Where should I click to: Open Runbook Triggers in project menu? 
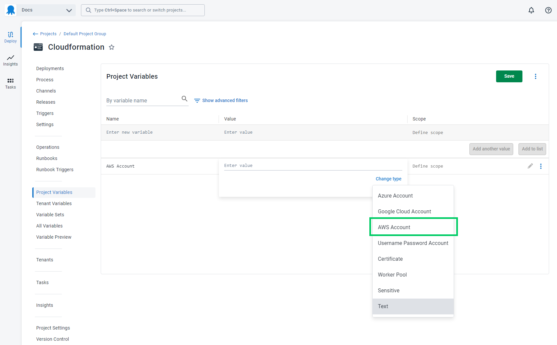point(55,170)
